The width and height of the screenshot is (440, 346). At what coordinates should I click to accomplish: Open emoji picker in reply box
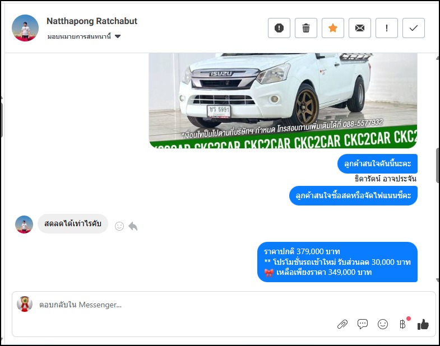pyautogui.click(x=383, y=324)
